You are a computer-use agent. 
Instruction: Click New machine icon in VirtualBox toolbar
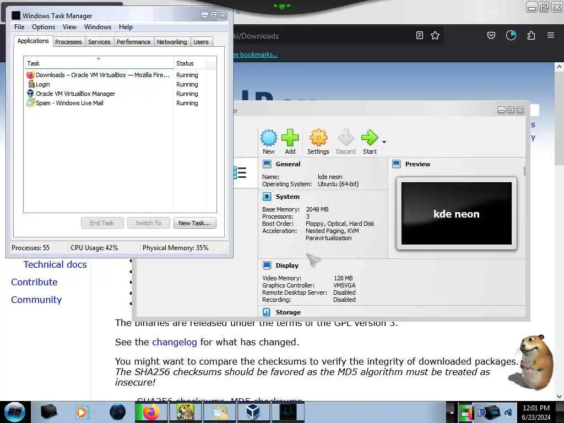[x=269, y=138]
